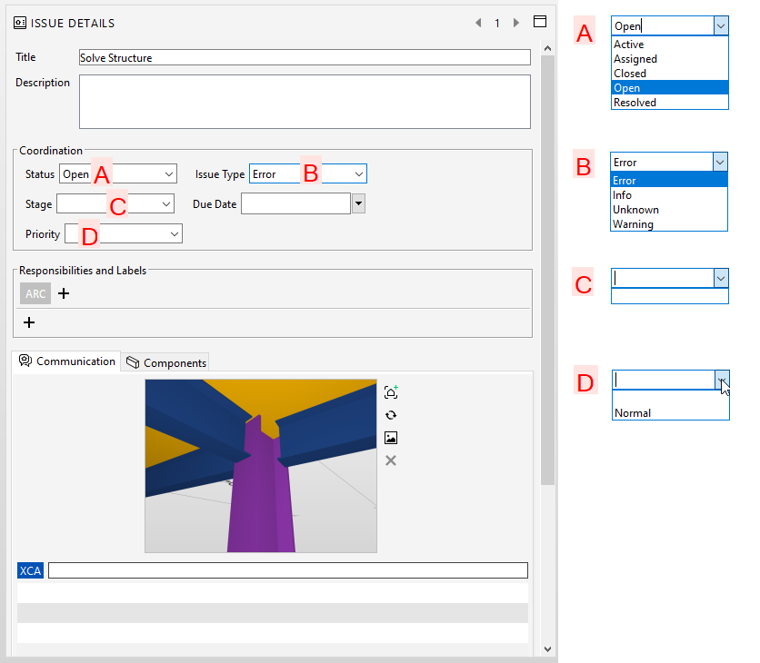The image size is (760, 663).
Task: Click the XCA author badge
Action: (30, 570)
